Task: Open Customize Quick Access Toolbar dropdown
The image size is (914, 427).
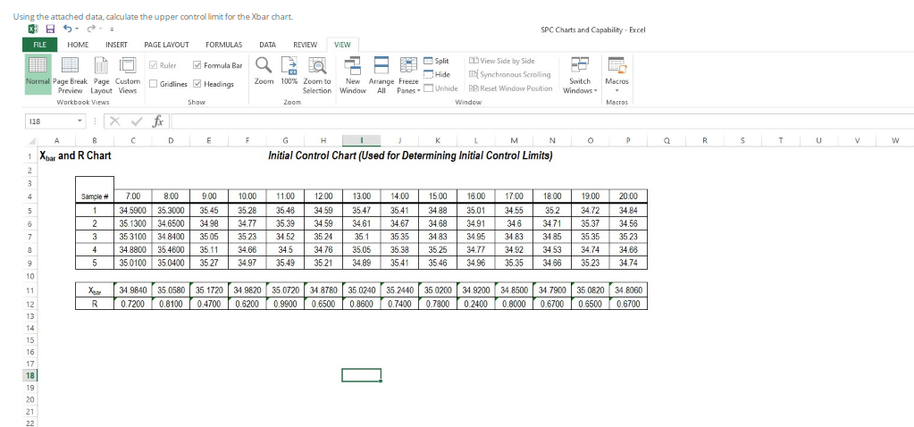Action: [x=111, y=29]
